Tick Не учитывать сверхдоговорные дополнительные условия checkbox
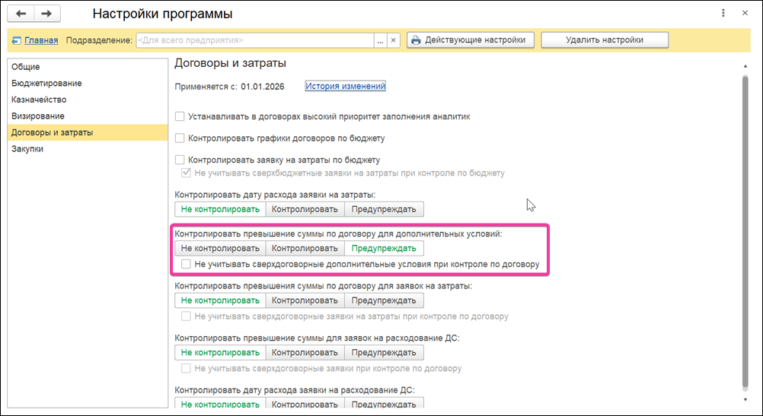The height and width of the screenshot is (416, 763). pos(186,265)
